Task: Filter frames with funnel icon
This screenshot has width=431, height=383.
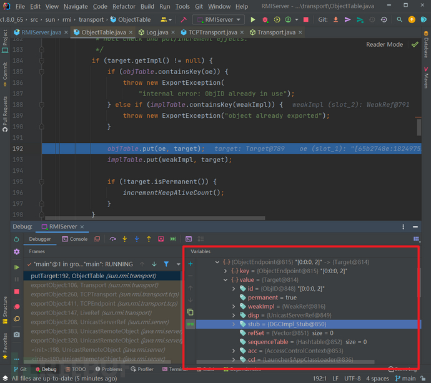Action: coord(166,264)
